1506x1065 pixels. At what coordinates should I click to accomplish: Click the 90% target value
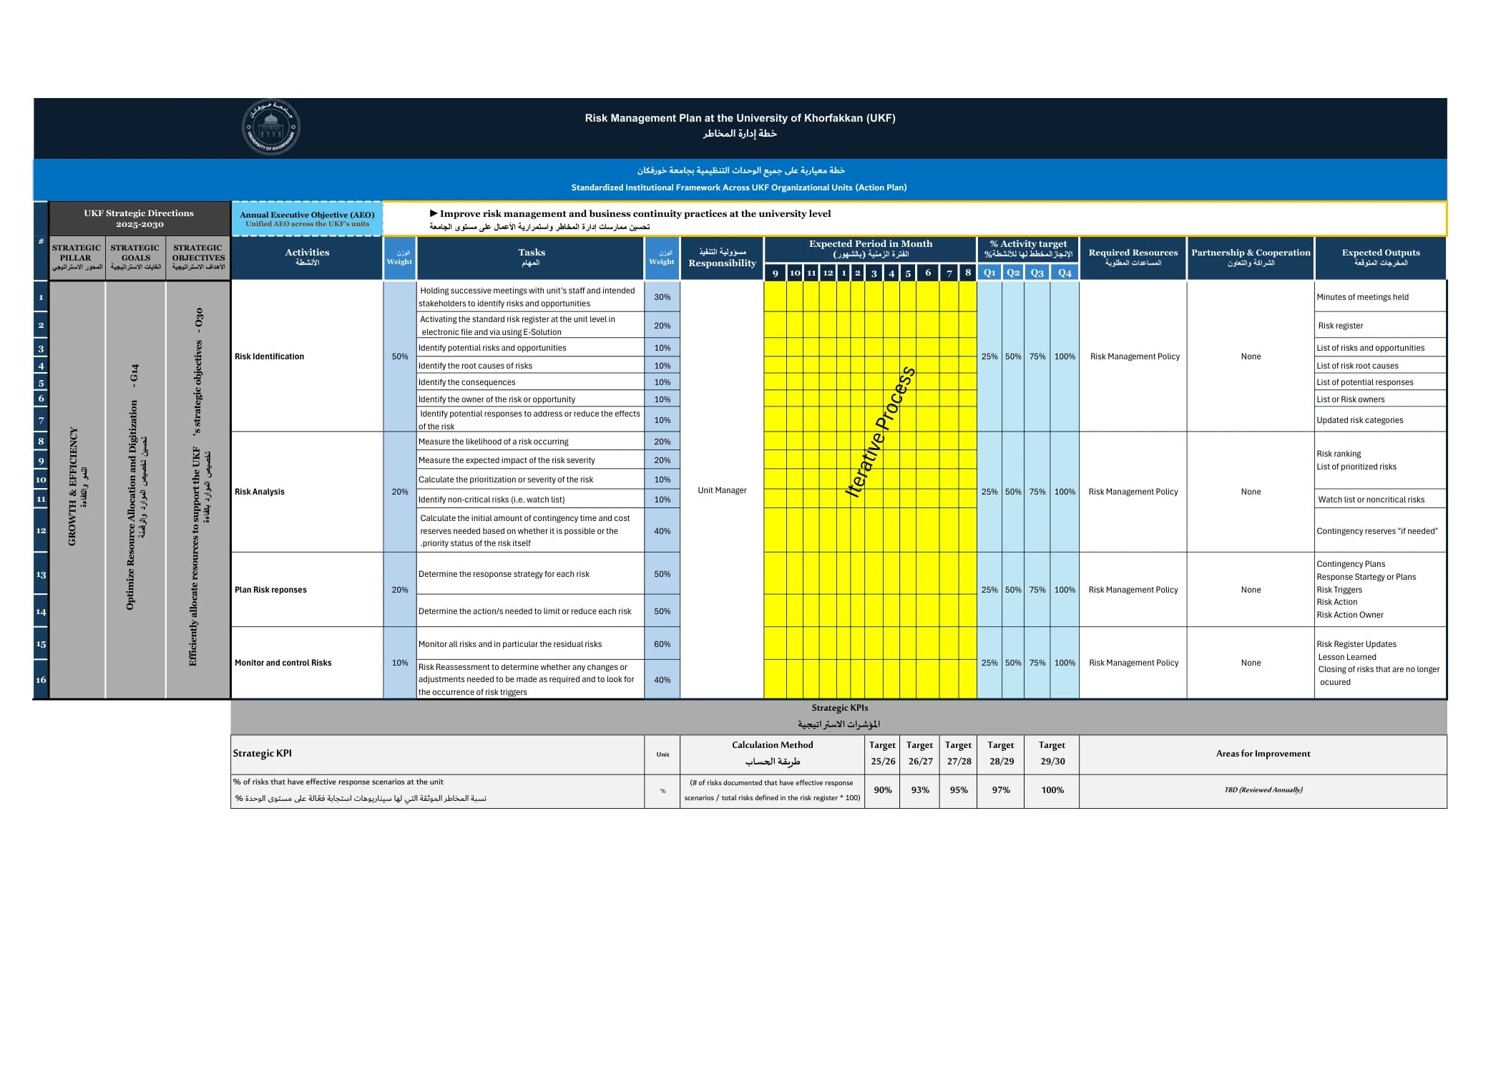883,790
